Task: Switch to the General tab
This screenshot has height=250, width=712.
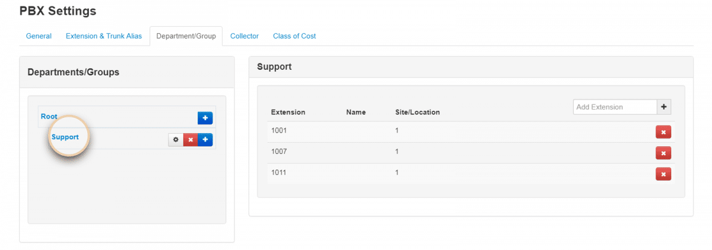Action: (x=39, y=36)
